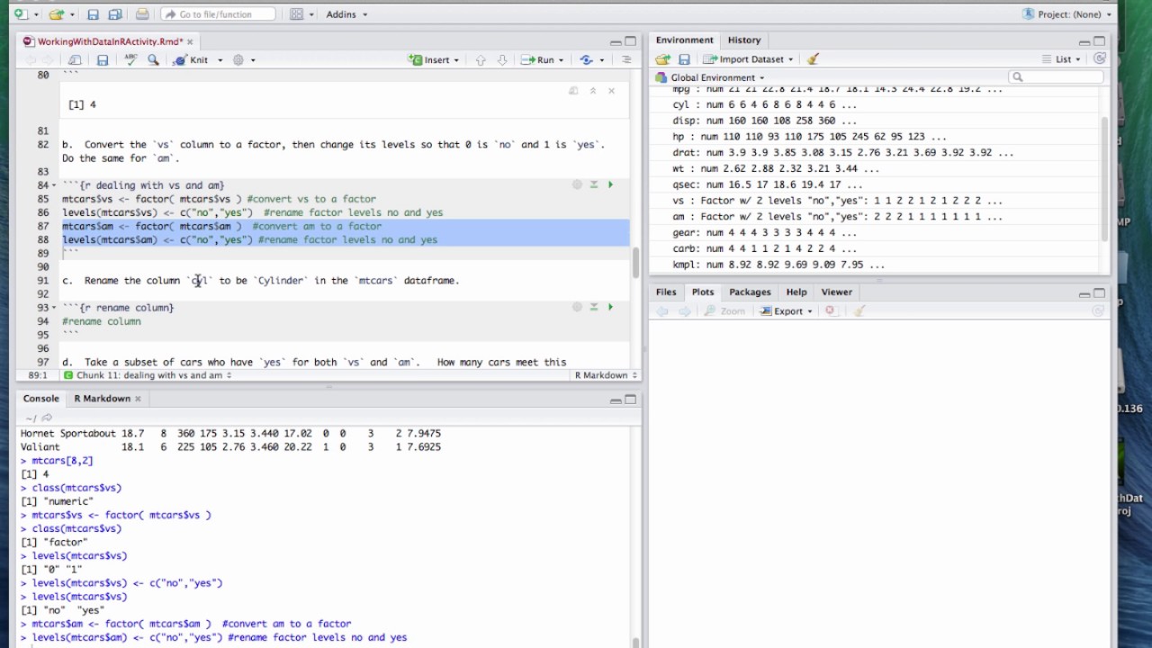
Task: Switch to the R Markdown console tab
Action: (102, 399)
